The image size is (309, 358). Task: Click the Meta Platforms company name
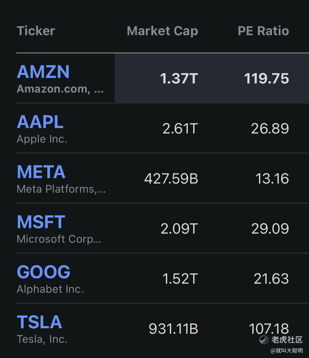click(x=61, y=189)
